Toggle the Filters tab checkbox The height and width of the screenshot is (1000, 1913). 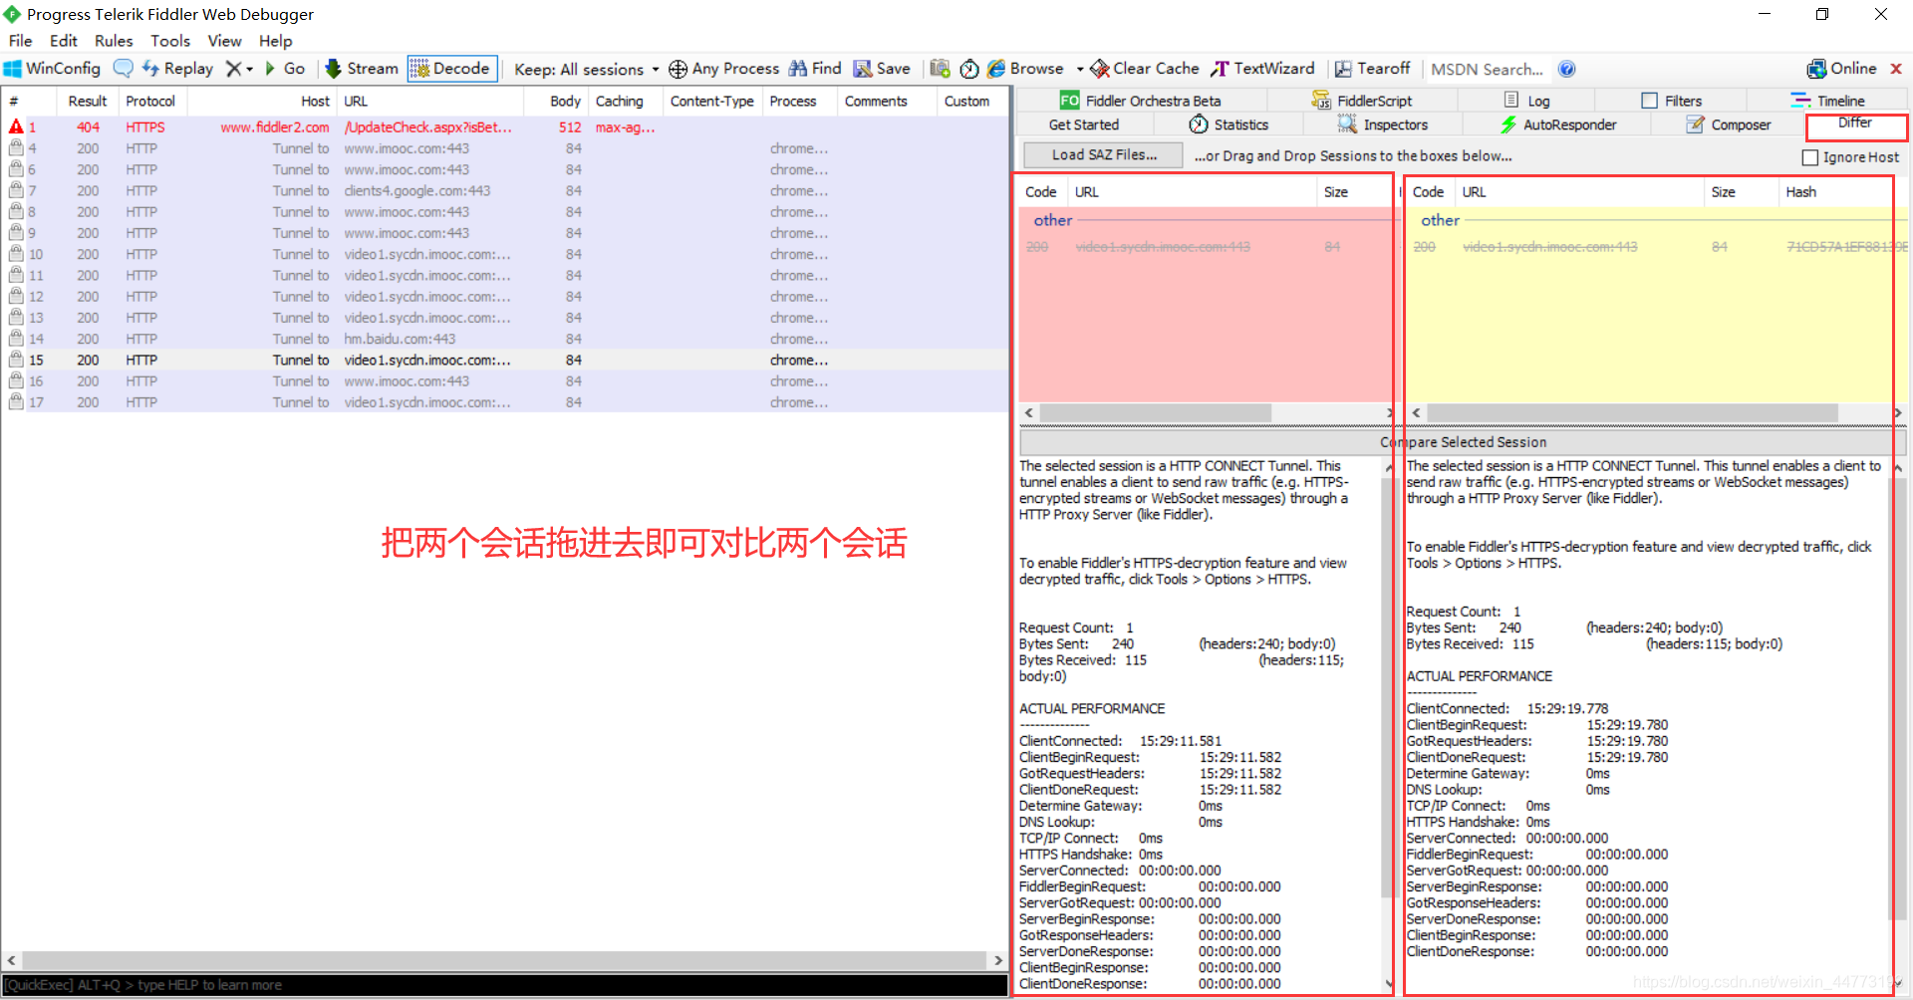pyautogui.click(x=1650, y=101)
